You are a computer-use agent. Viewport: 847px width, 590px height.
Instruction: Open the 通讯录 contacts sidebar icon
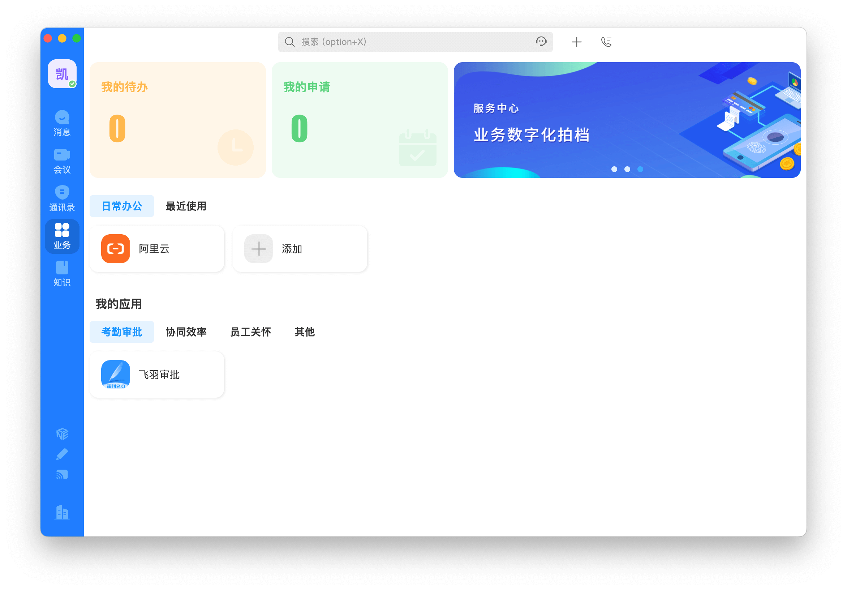tap(62, 198)
